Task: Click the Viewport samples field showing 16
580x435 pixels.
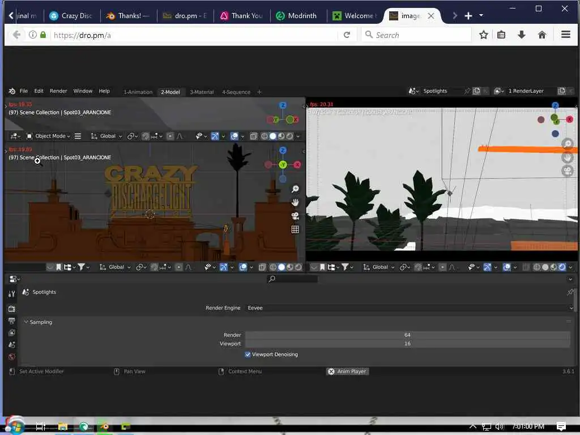Action: pyautogui.click(x=407, y=344)
